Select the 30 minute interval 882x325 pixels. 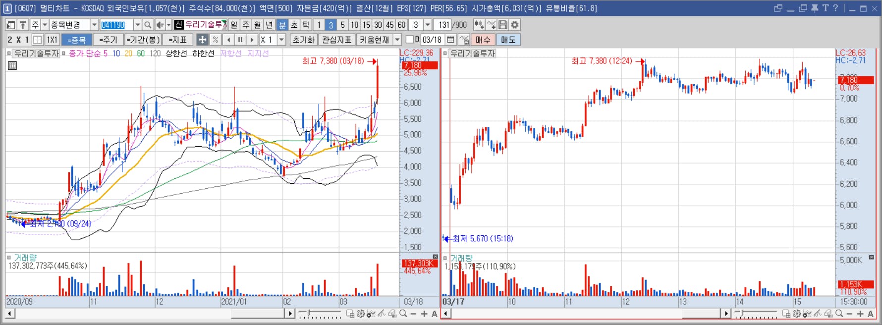[x=378, y=25]
